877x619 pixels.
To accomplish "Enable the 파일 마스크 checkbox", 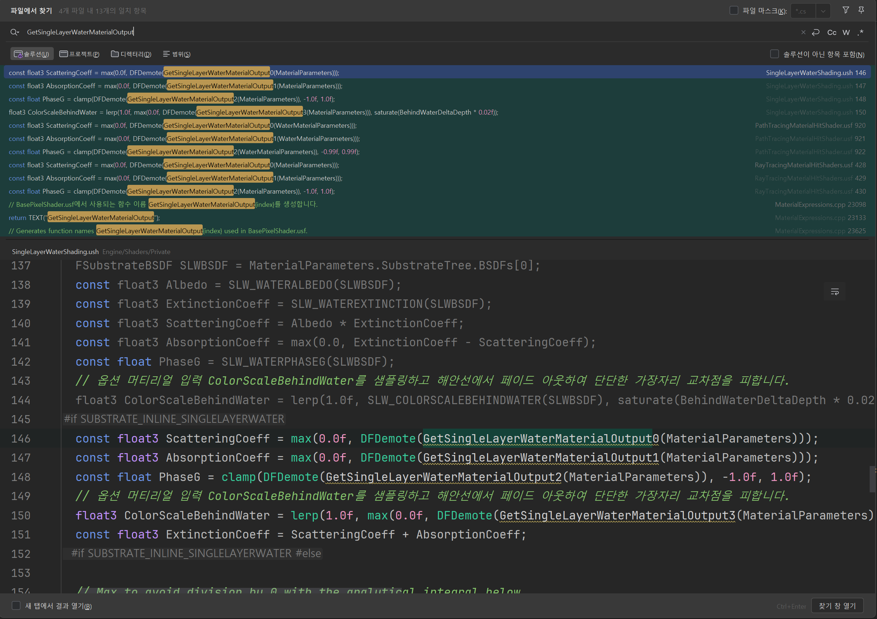I will (734, 10).
